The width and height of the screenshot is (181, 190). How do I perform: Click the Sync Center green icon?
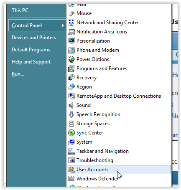click(71, 133)
